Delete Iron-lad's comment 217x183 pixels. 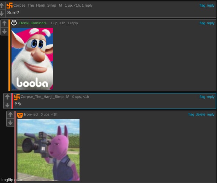coord(200,114)
